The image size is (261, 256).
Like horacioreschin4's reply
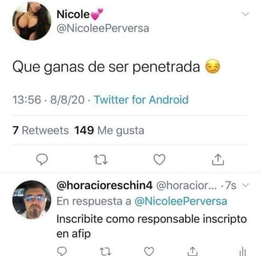(x=149, y=251)
